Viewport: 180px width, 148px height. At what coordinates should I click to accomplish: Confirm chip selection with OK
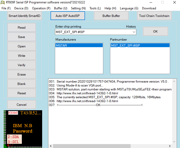click(156, 31)
